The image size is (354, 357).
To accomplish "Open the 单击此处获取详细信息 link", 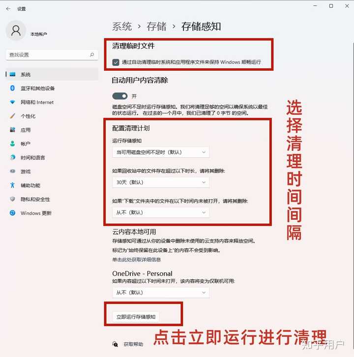I will point(136,260).
